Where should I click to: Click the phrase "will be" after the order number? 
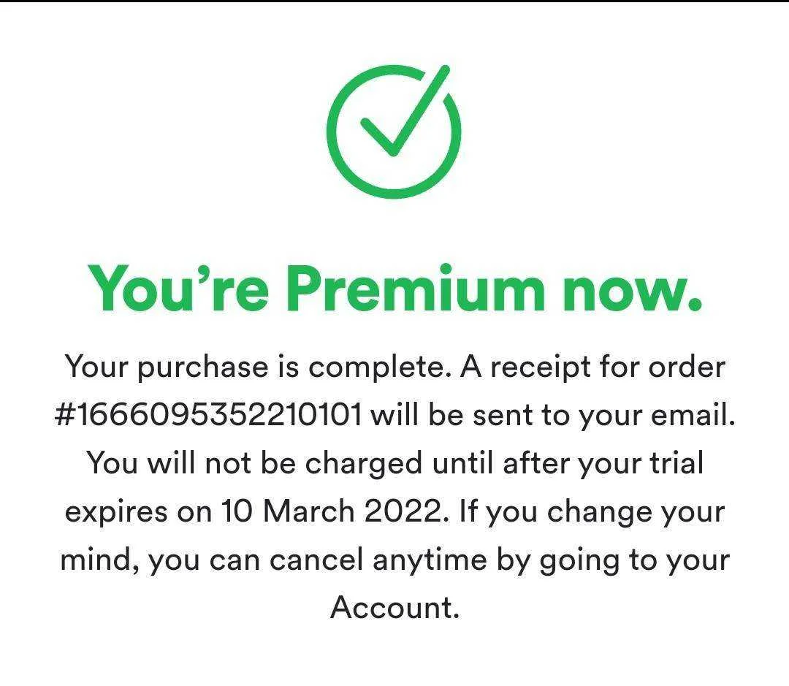(416, 415)
